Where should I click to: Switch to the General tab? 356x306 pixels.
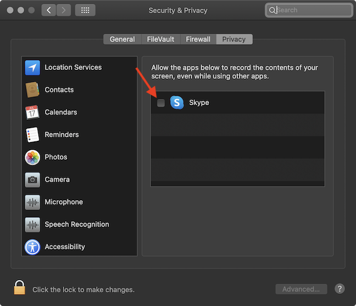[x=122, y=40]
